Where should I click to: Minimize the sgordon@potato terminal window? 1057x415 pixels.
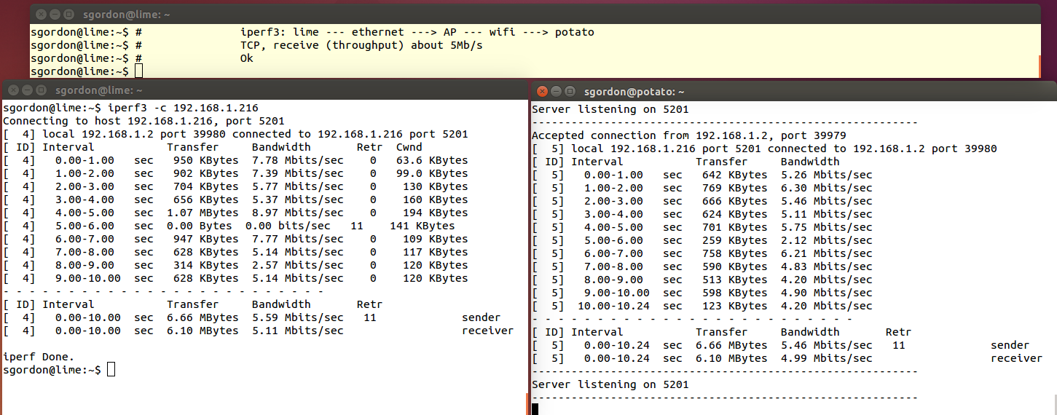tap(556, 91)
